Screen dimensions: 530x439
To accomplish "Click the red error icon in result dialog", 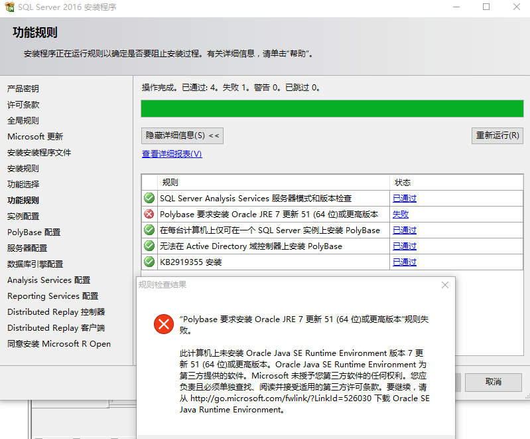I will pos(163,324).
